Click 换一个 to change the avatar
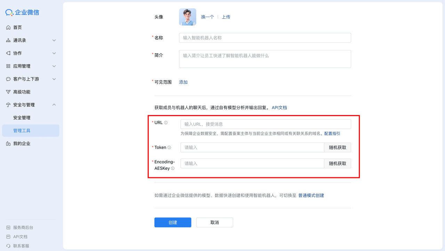Screen dimensions: 445x251 [207, 16]
